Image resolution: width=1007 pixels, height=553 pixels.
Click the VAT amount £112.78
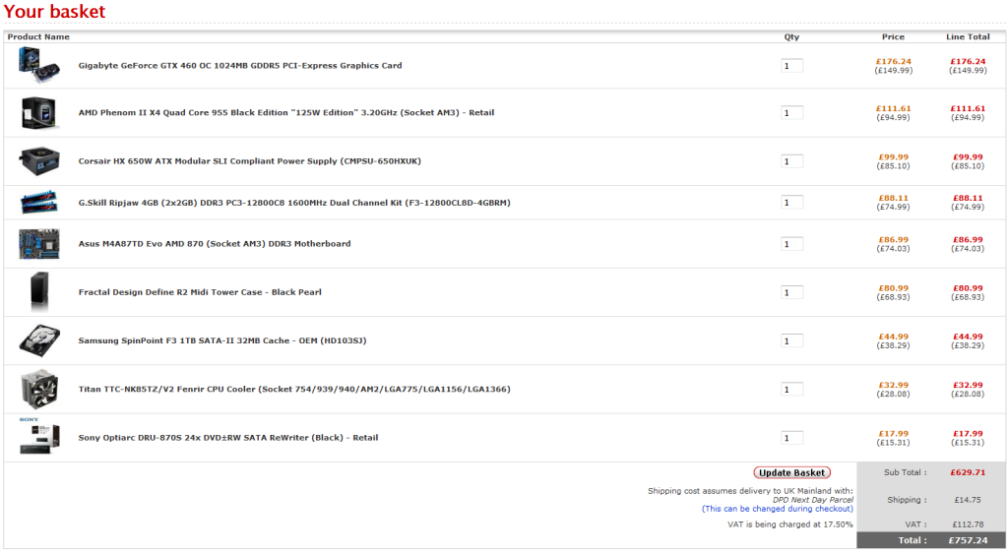pyautogui.click(x=968, y=524)
